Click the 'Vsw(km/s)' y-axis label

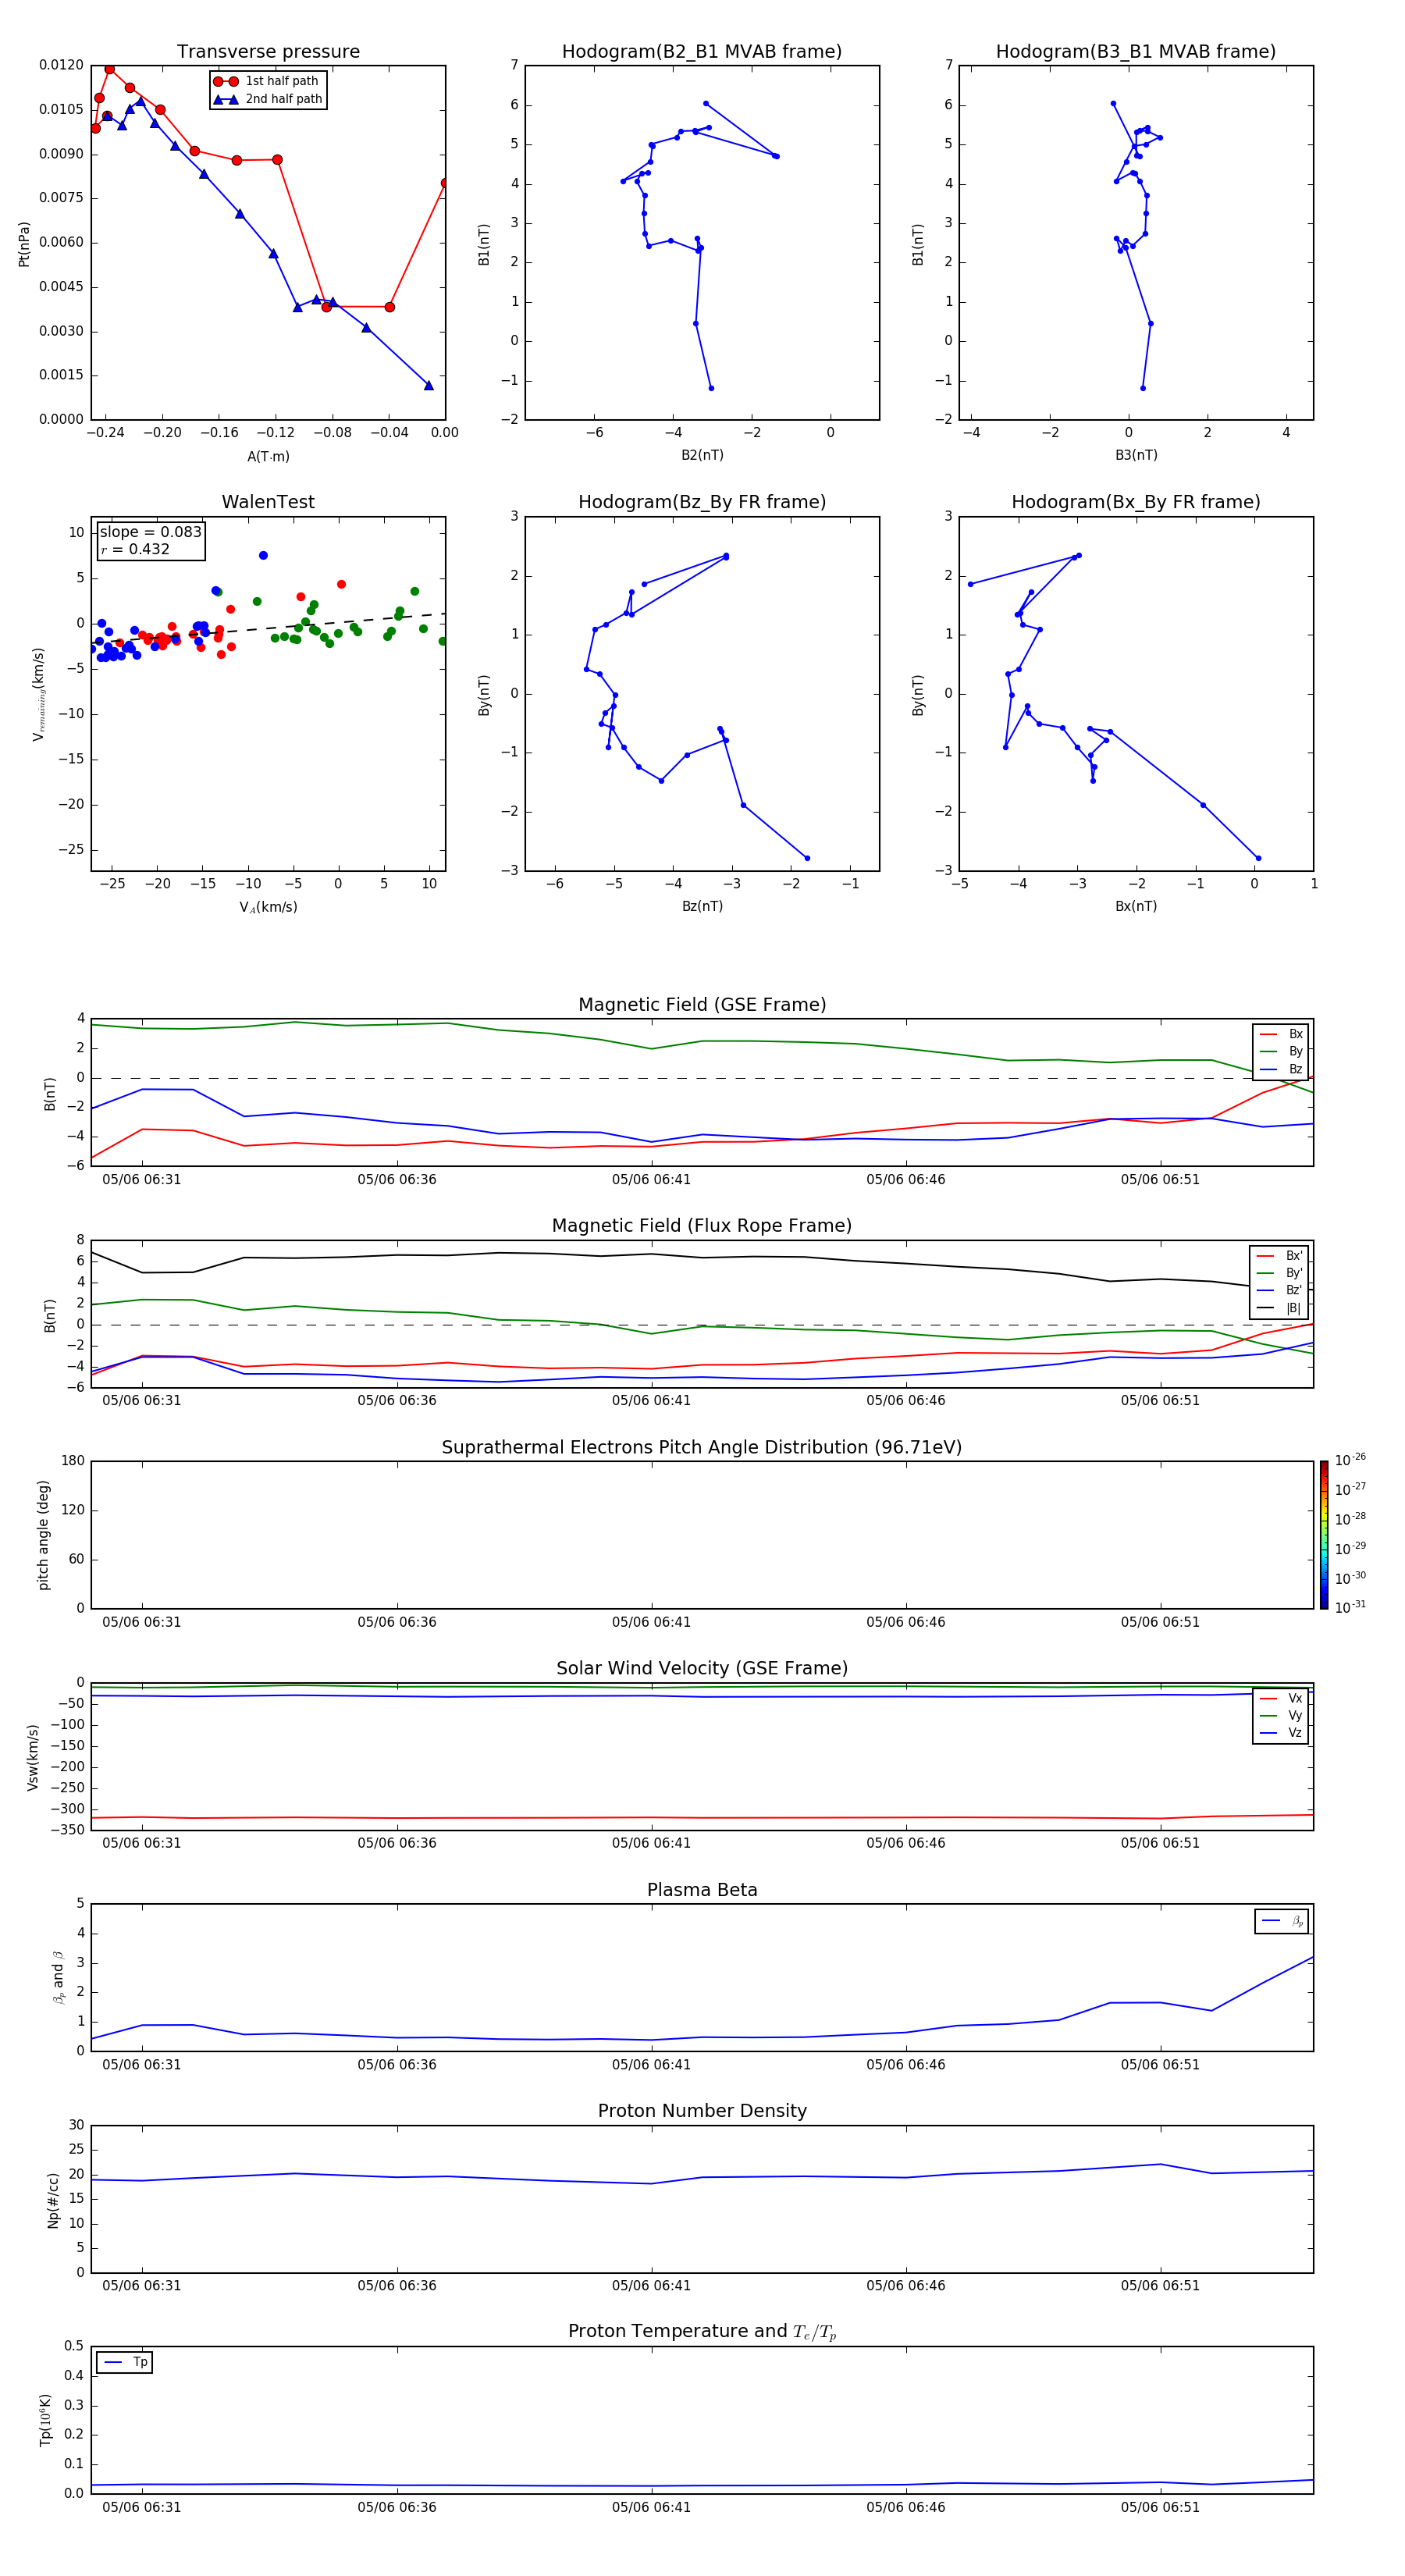tap(33, 1757)
